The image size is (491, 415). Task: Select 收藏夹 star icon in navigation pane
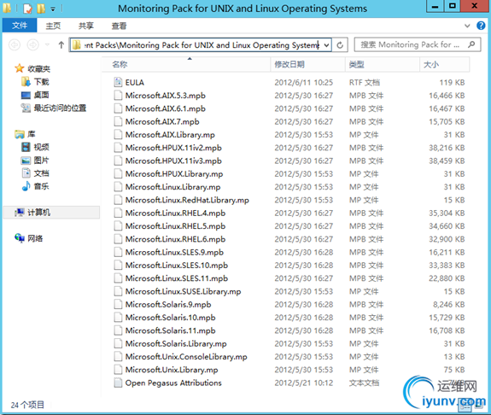(x=20, y=68)
